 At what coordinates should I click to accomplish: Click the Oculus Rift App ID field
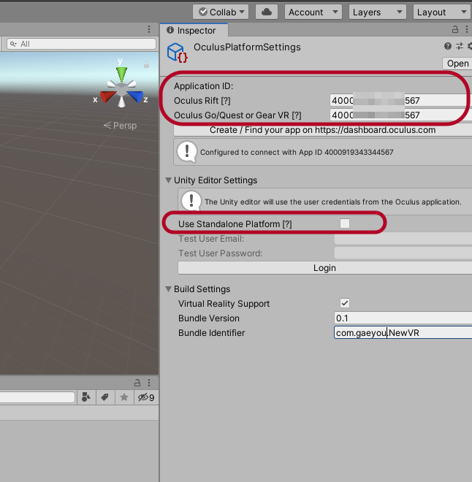[400, 101]
